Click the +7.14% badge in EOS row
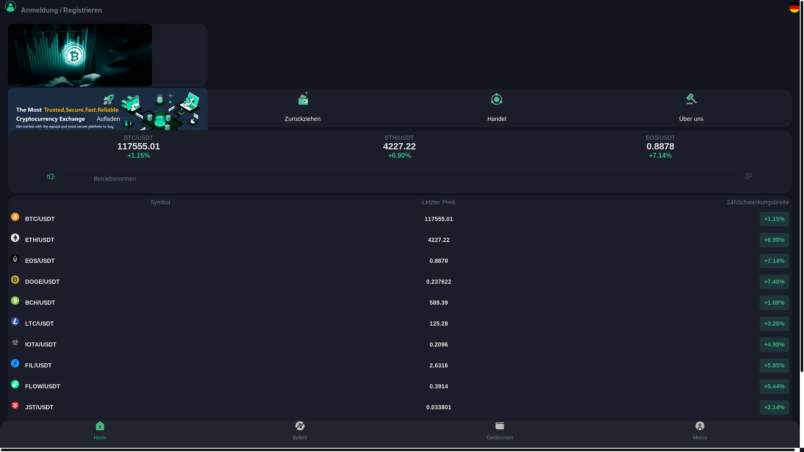This screenshot has height=452, width=804. pyautogui.click(x=774, y=261)
